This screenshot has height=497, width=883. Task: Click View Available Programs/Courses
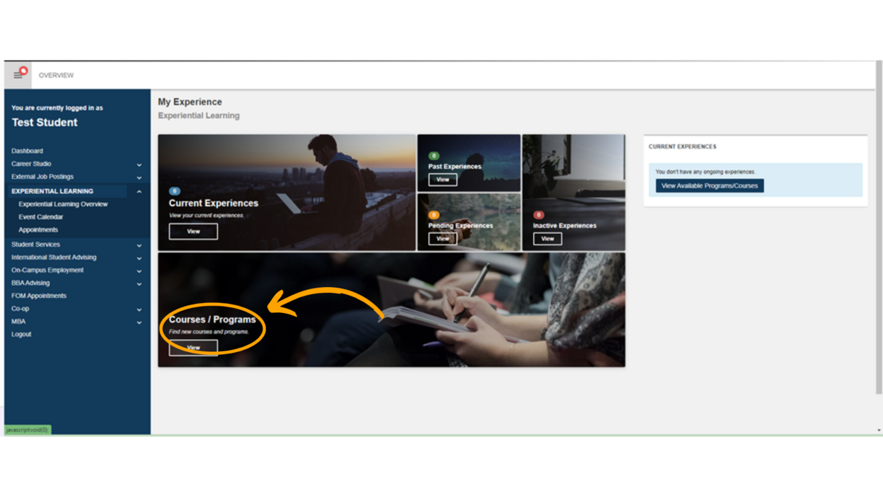tap(710, 185)
